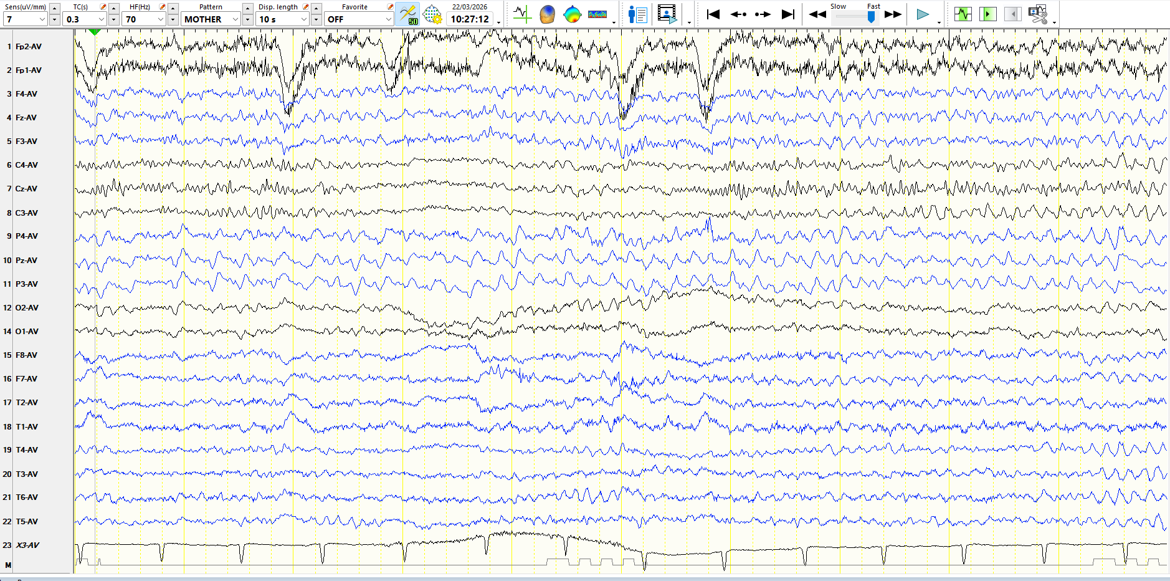The height and width of the screenshot is (581, 1170).
Task: Edit HF(Hz) list with pencil icon
Action: click(x=163, y=7)
